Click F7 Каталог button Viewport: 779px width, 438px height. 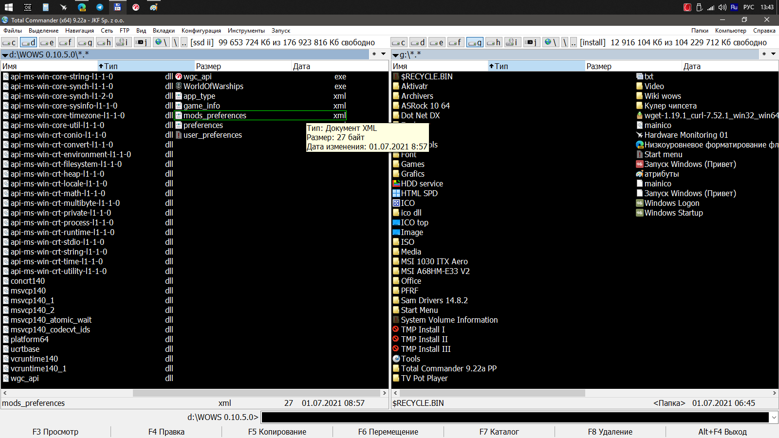499,432
